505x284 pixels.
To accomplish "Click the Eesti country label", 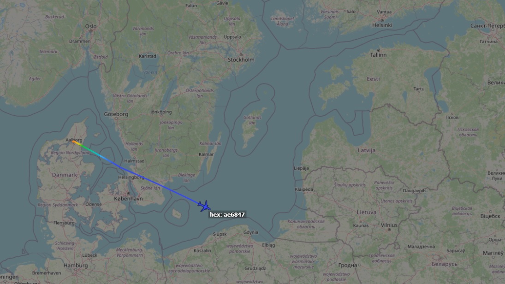I will pyautogui.click(x=373, y=79).
